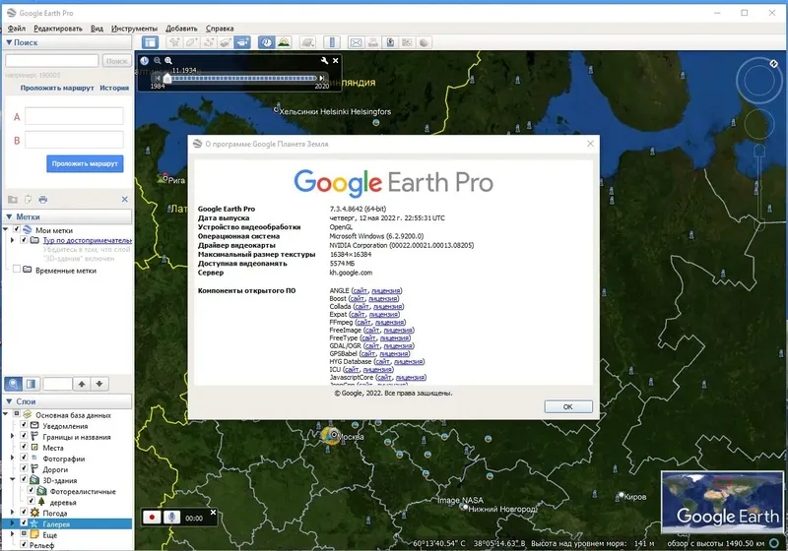Image resolution: width=788 pixels, height=551 pixels.
Task: Toggle microphone audio recording button
Action: coord(171,518)
